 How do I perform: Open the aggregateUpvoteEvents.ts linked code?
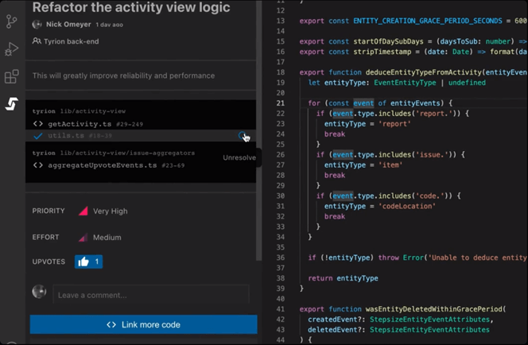pyautogui.click(x=103, y=165)
